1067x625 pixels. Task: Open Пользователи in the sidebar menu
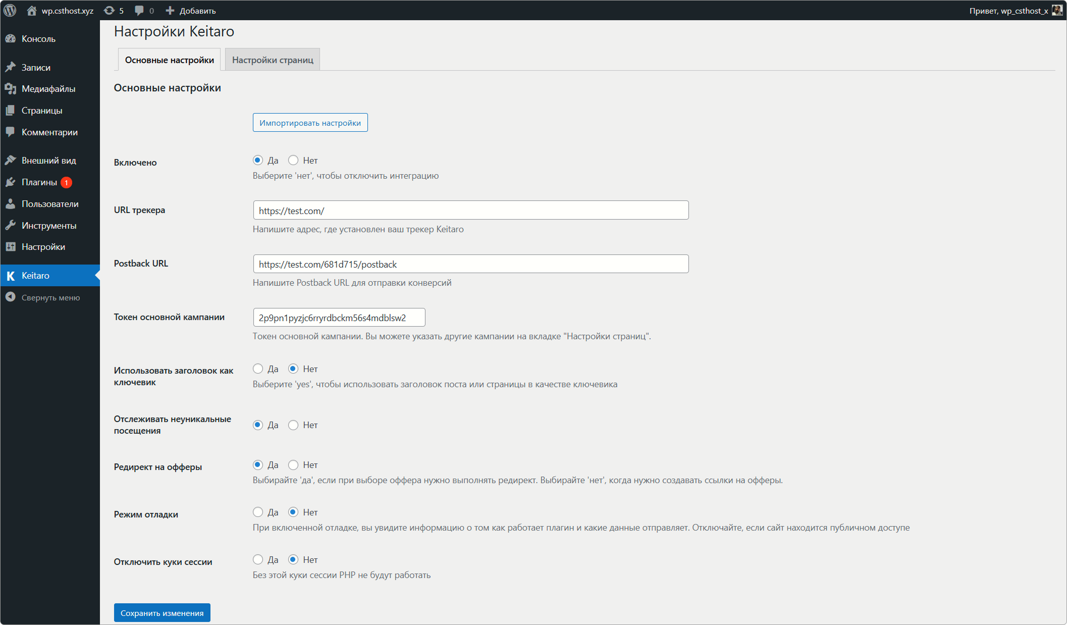tap(50, 204)
